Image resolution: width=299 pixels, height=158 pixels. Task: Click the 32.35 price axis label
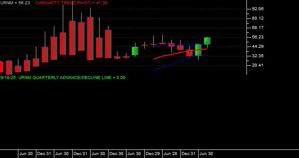pos(258,56)
